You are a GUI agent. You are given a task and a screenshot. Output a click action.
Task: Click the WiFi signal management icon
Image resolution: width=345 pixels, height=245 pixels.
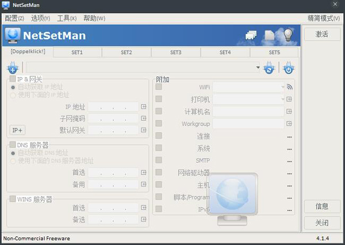tap(290, 87)
